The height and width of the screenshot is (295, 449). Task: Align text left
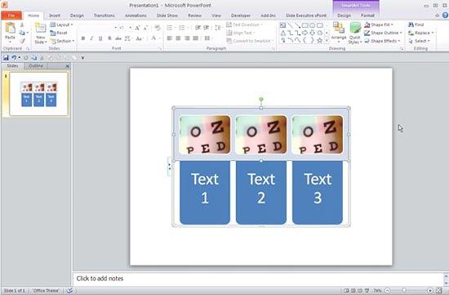170,38
